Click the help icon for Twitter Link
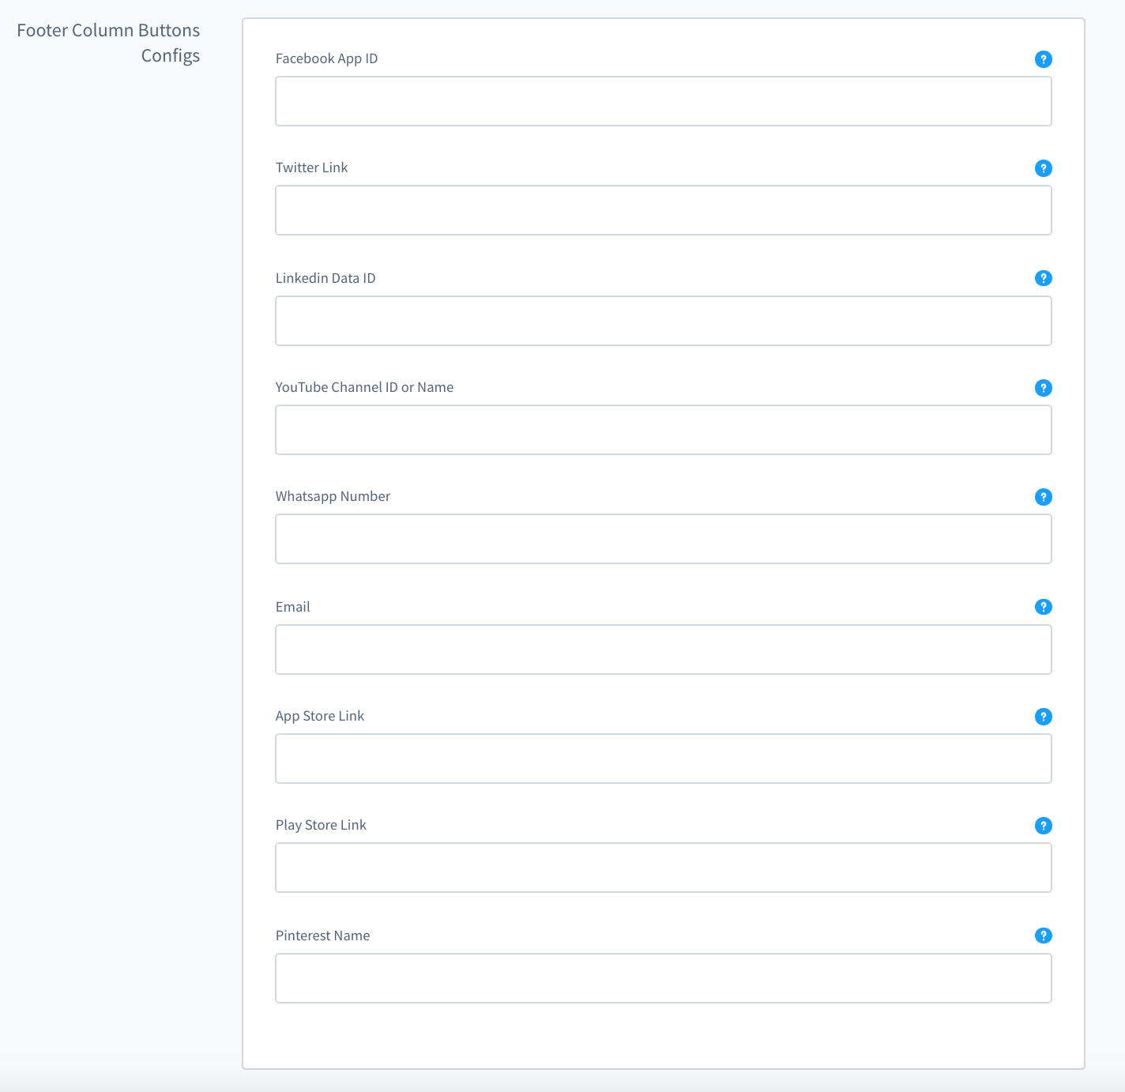1125x1092 pixels. pyautogui.click(x=1043, y=168)
